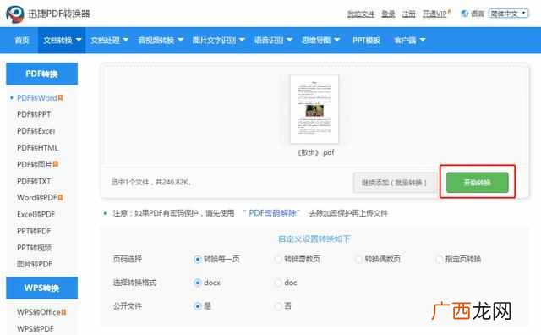Image resolution: width=541 pixels, height=335 pixels.
Task: Click 继续添加（批量转换）button
Action: pyautogui.click(x=394, y=183)
